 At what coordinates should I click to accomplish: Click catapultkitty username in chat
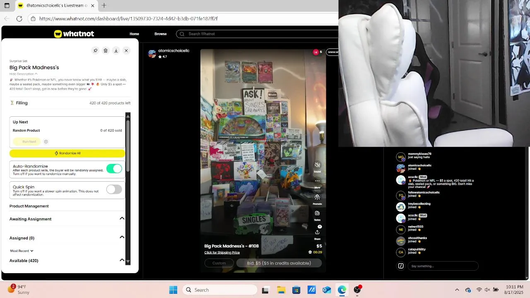(x=417, y=250)
